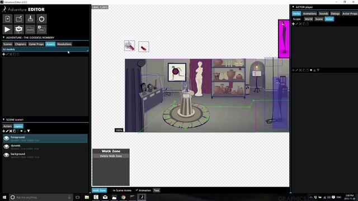The height and width of the screenshot is (201, 358).
Task: Click the red knife sprite thumbnail on canvas
Action: pos(144,47)
